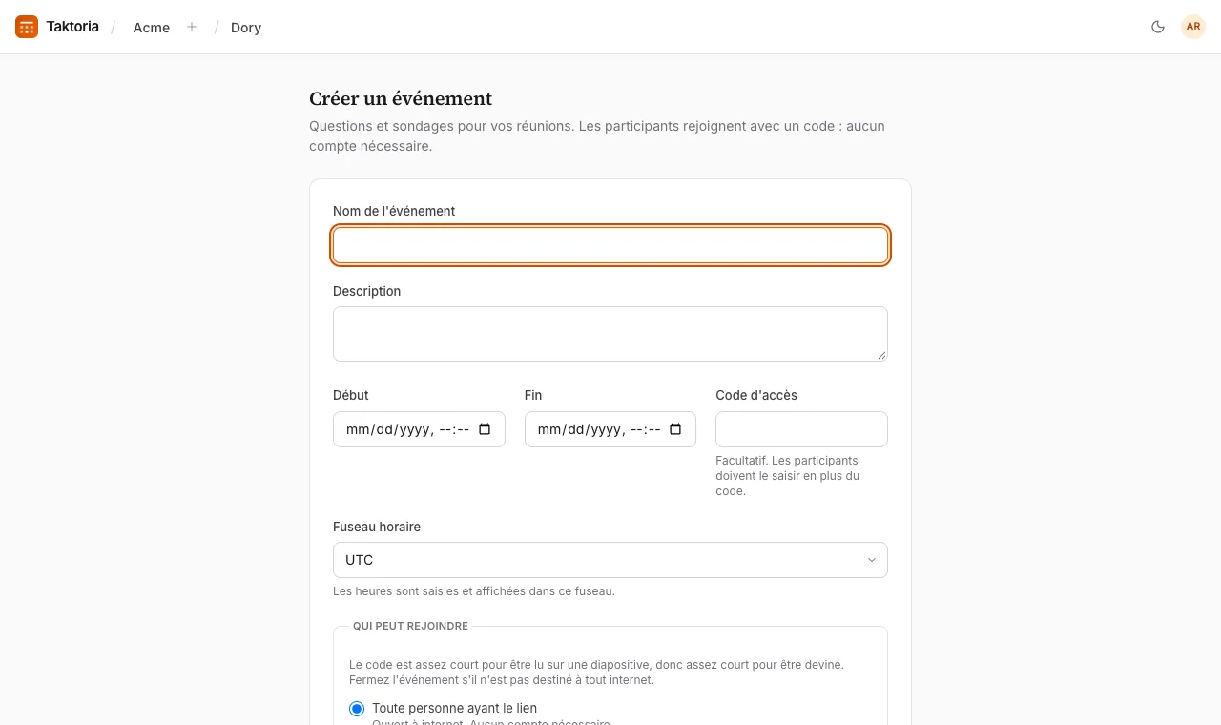The width and height of the screenshot is (1221, 725).
Task: Open the AR user avatar menu
Action: tap(1193, 27)
